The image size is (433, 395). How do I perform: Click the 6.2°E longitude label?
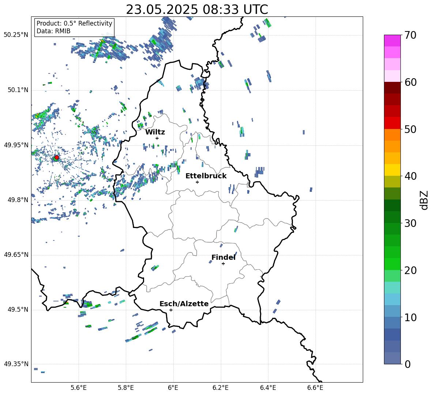tap(221, 388)
